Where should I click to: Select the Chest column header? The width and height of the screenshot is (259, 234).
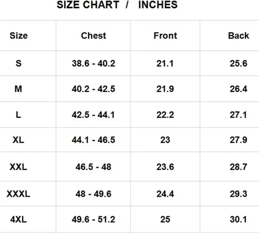click(93, 36)
